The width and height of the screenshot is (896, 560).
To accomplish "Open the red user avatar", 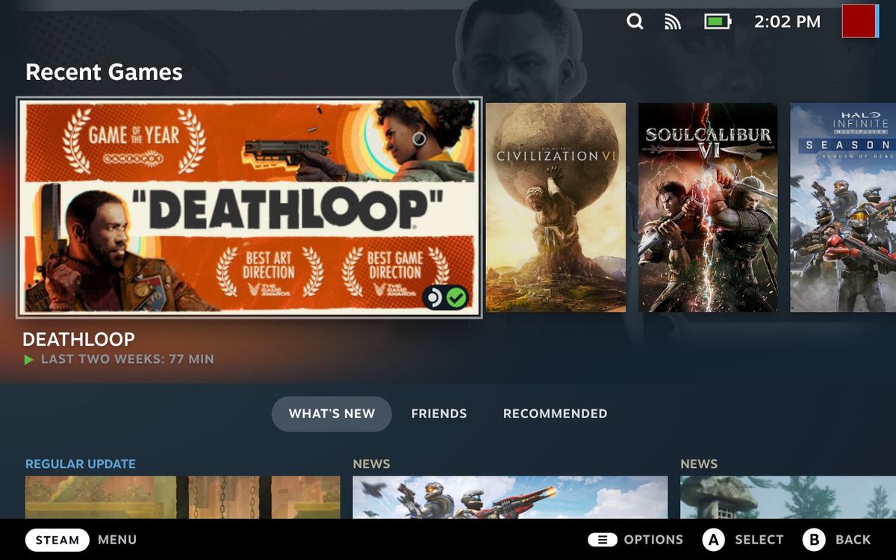I will coord(859,21).
